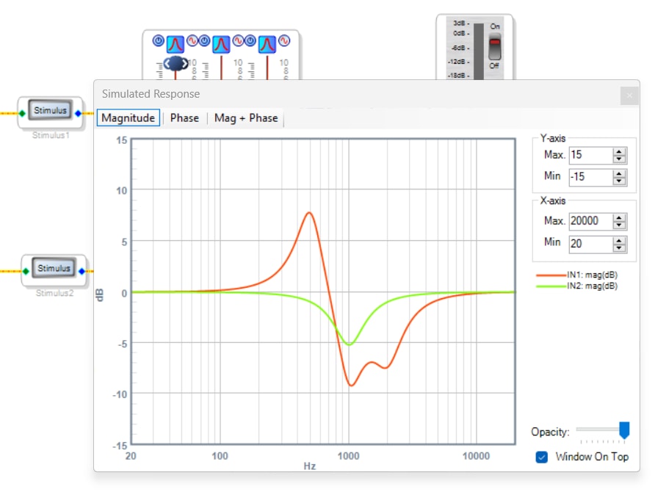
Task: Decrease X-axis Min with down arrow
Action: coord(619,247)
